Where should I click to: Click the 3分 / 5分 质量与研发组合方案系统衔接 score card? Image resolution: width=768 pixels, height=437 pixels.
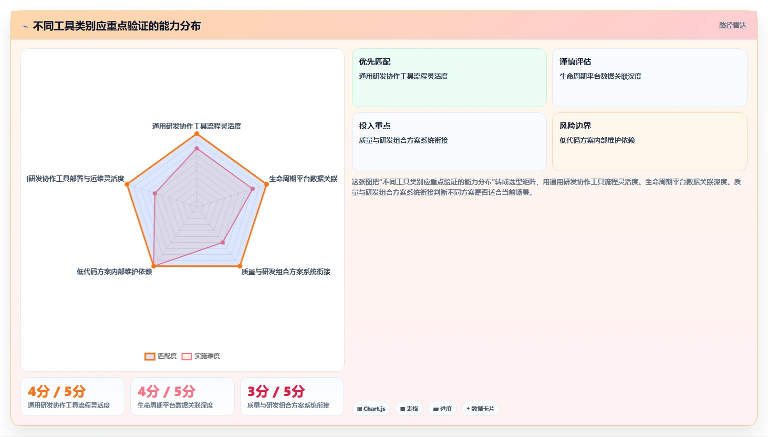(292, 397)
